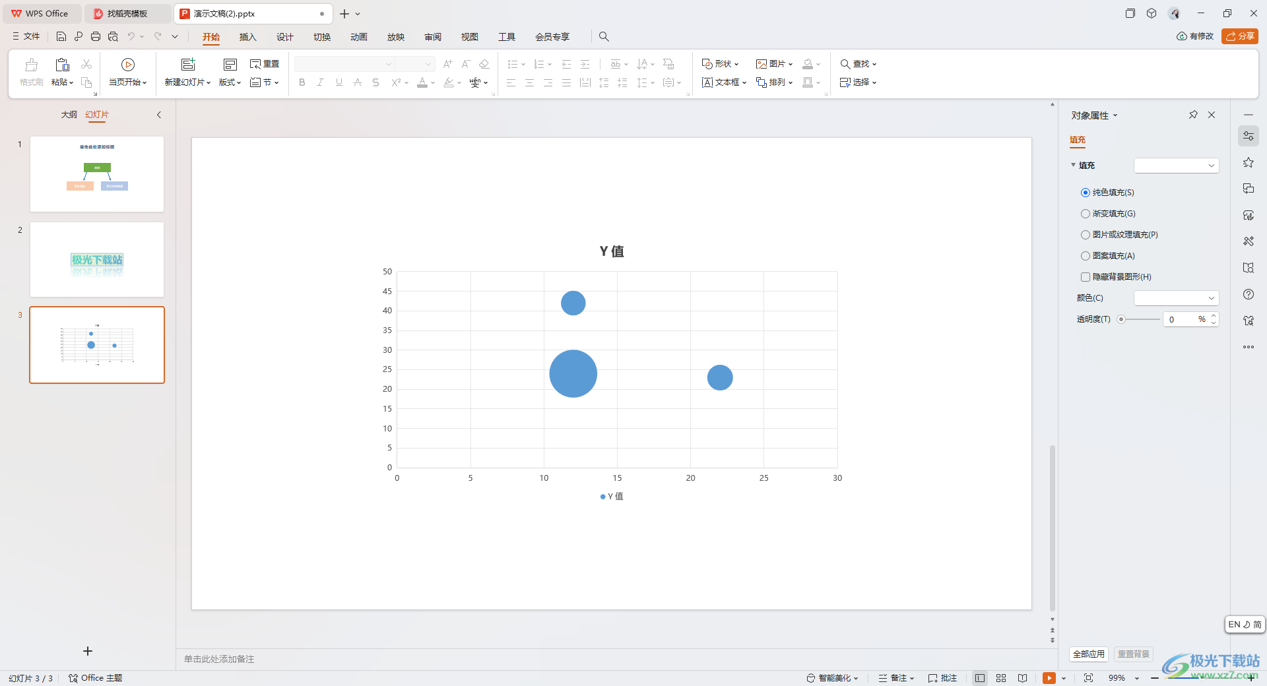Click the transparency slider handle
This screenshot has height=686, width=1267.
pos(1121,319)
